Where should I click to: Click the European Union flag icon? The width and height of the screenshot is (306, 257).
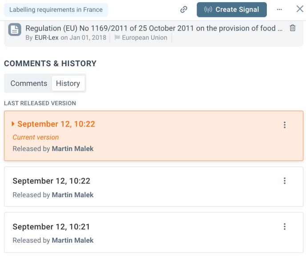pyautogui.click(x=117, y=38)
